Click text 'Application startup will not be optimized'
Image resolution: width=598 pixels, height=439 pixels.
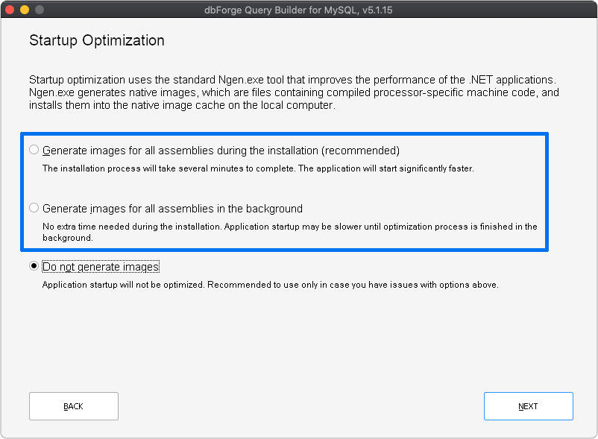(123, 285)
